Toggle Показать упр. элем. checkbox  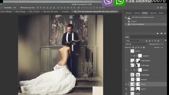[21, 8]
